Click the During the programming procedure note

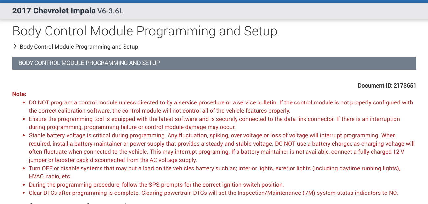(156, 185)
